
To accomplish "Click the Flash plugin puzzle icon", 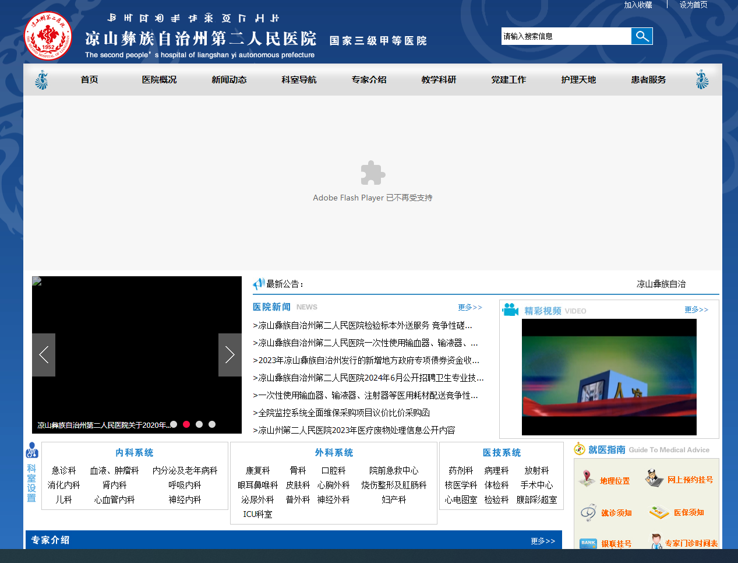I will pyautogui.click(x=373, y=173).
